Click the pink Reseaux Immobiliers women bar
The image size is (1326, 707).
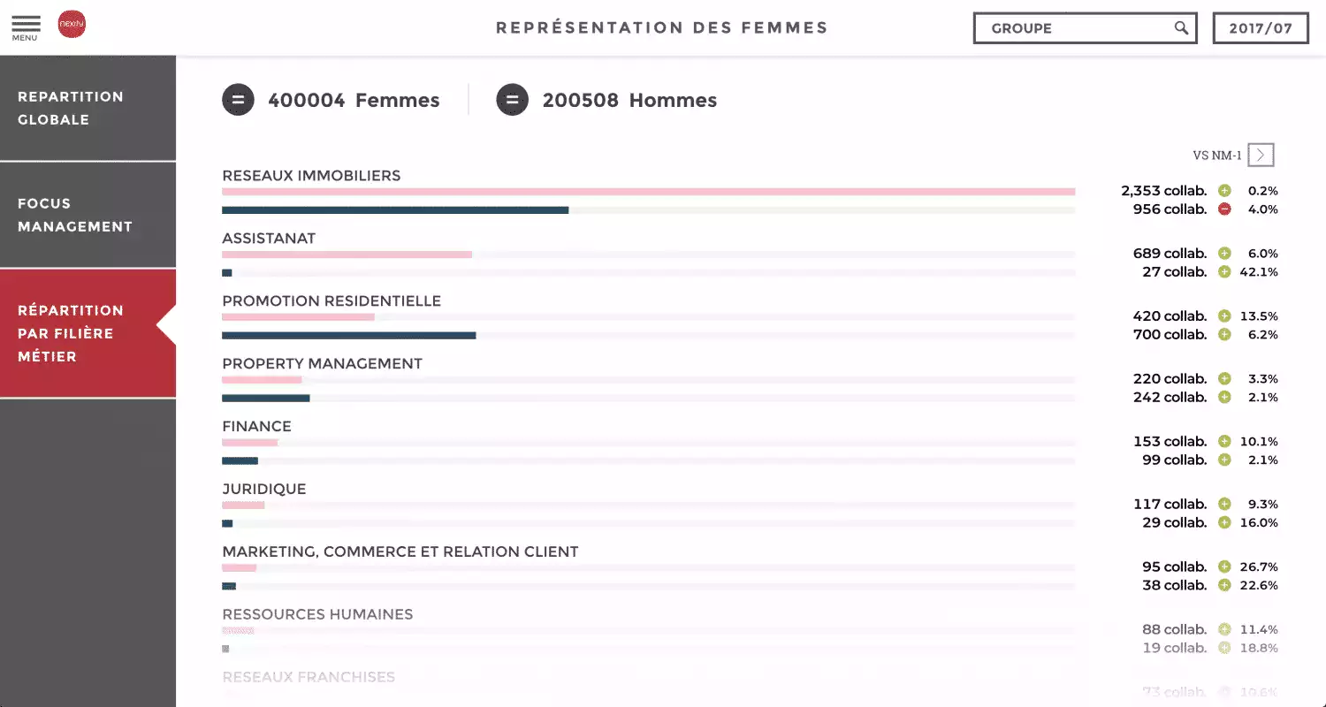[648, 192]
